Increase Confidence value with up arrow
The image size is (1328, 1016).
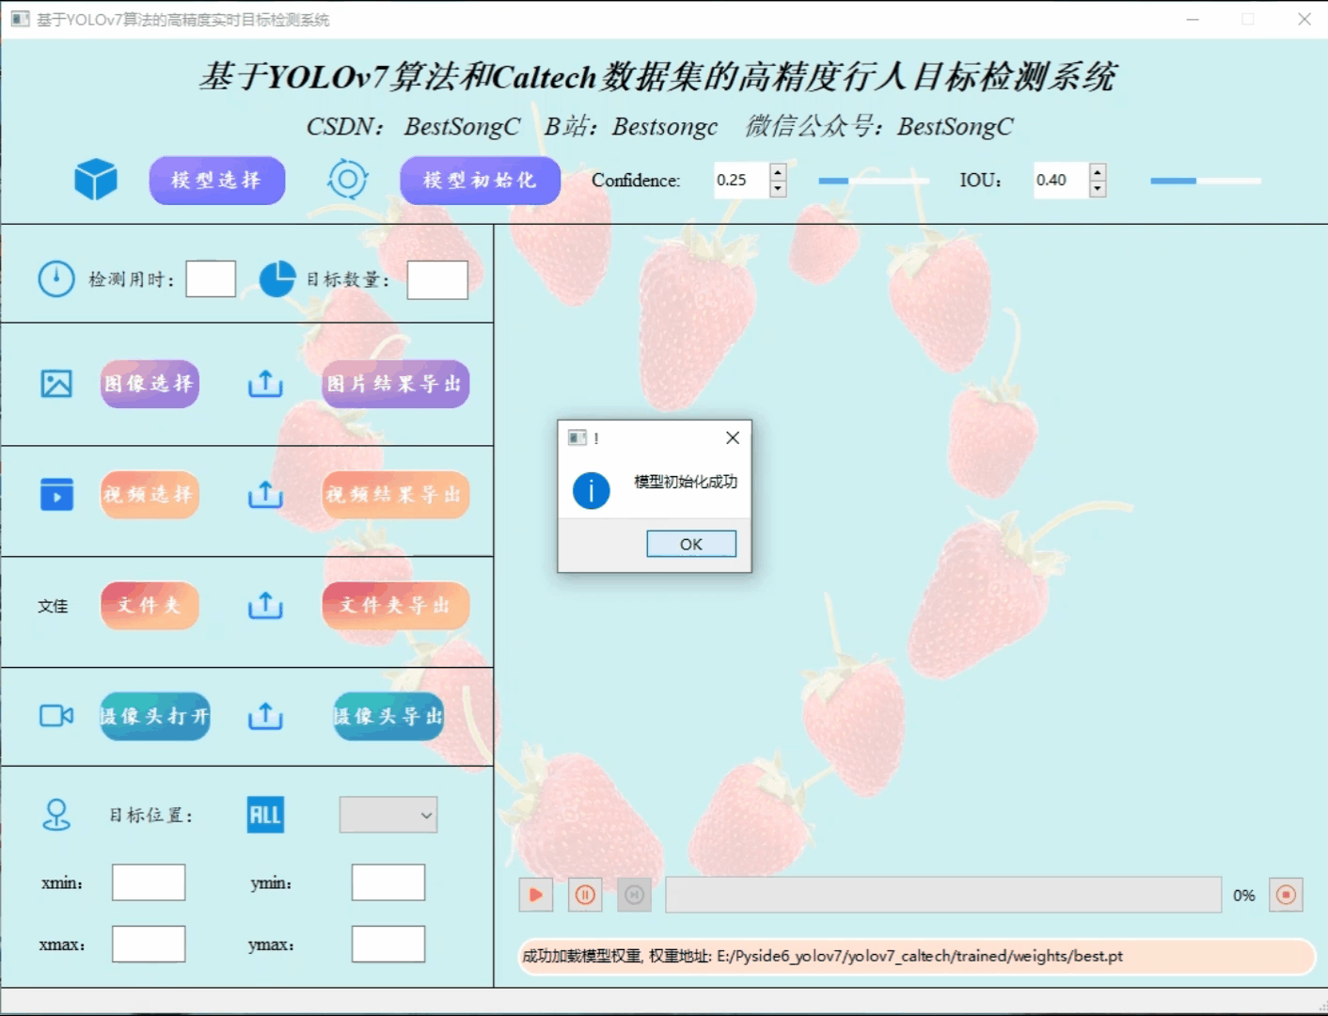(778, 171)
